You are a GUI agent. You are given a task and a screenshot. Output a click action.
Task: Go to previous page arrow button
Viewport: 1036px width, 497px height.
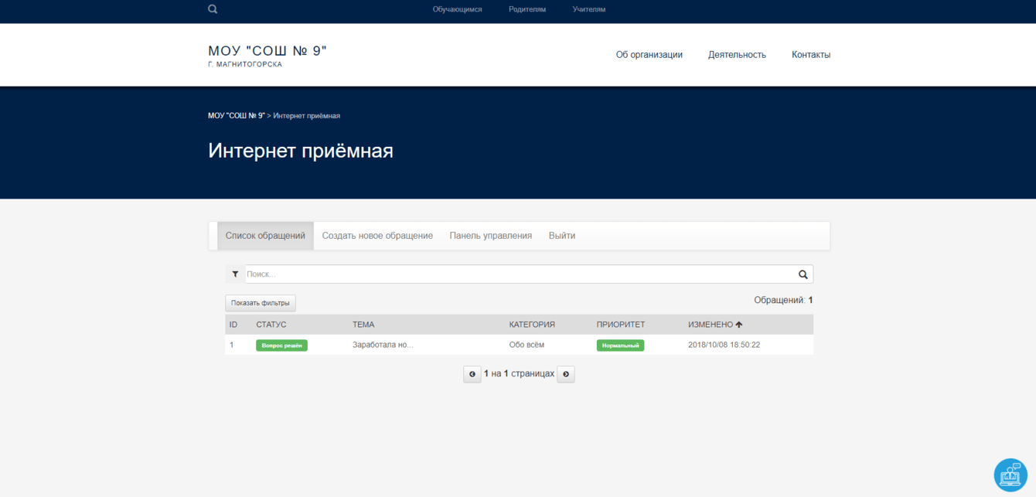click(x=472, y=374)
